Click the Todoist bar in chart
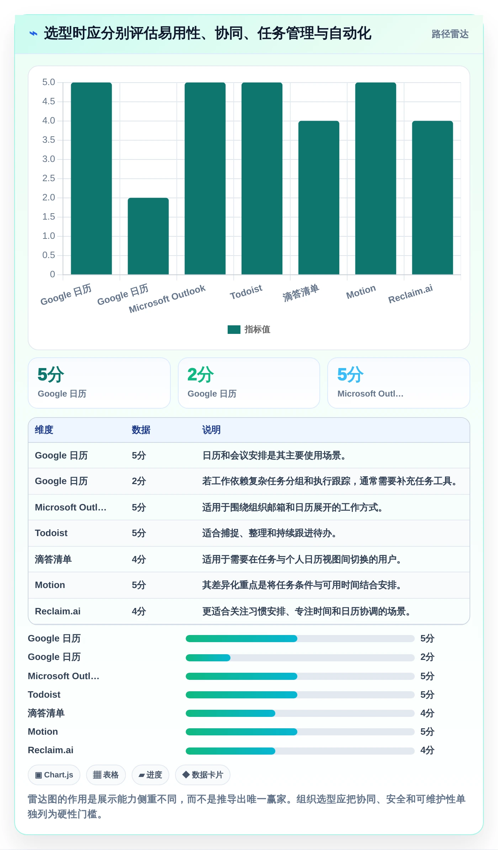Image resolution: width=498 pixels, height=850 pixels. click(x=262, y=178)
